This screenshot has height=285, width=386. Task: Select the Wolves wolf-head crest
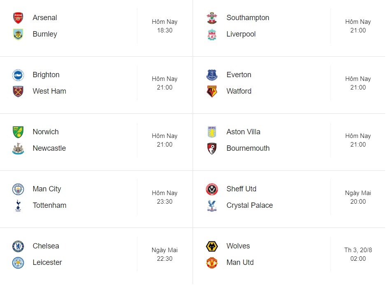(x=212, y=246)
